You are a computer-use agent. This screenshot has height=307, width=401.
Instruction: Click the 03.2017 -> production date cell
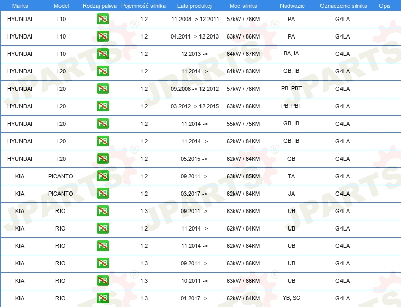[194, 194]
